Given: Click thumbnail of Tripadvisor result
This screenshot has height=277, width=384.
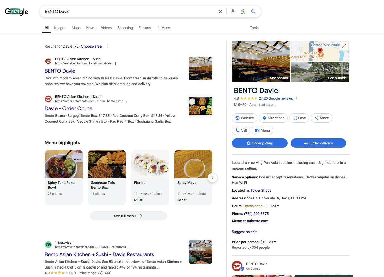Looking at the screenshot, I should click(x=200, y=252).
